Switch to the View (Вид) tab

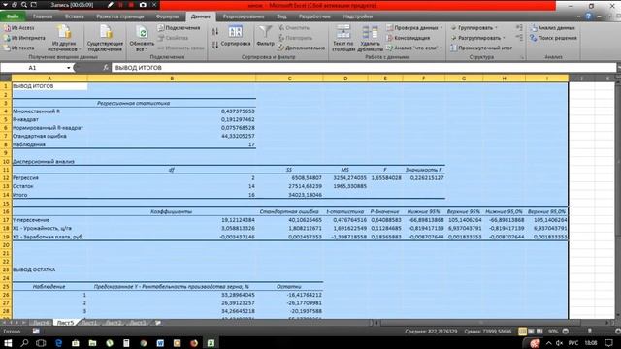pyautogui.click(x=281, y=16)
